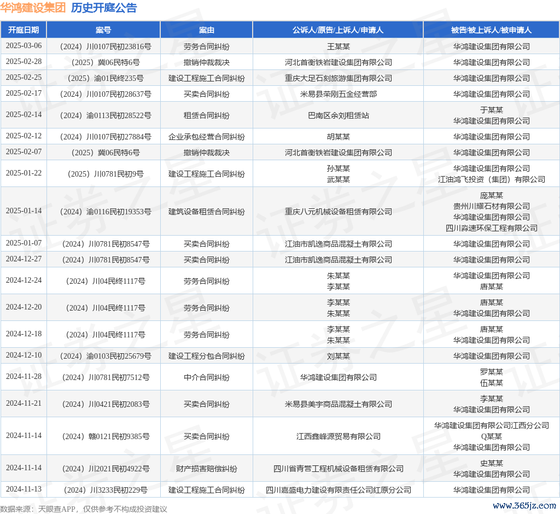
Task: Select case number 川0107民初27884号
Action: 106,137
